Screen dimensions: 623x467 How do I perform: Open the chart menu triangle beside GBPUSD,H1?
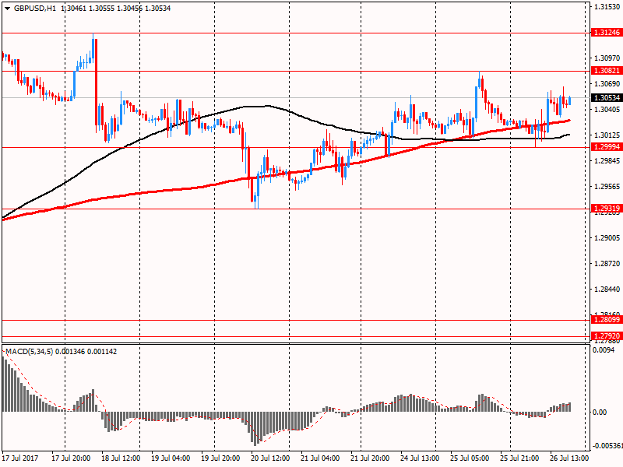7,9
